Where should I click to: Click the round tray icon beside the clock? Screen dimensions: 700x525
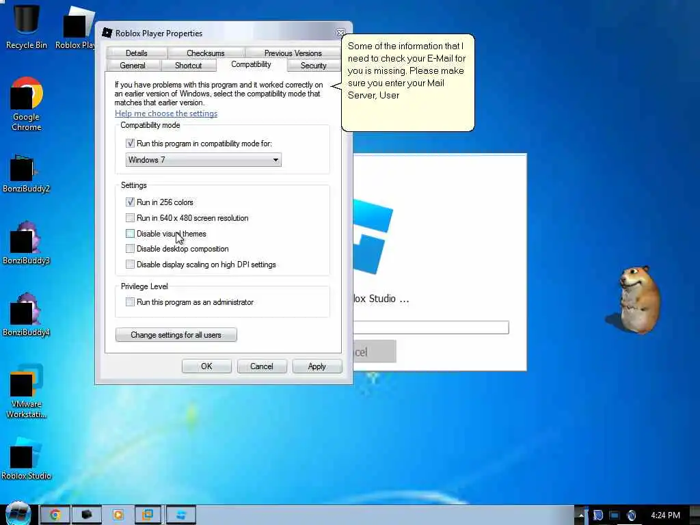[631, 515]
